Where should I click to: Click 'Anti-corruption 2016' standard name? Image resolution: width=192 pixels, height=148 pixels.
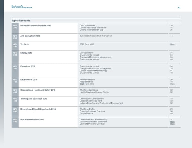(x=30, y=36)
